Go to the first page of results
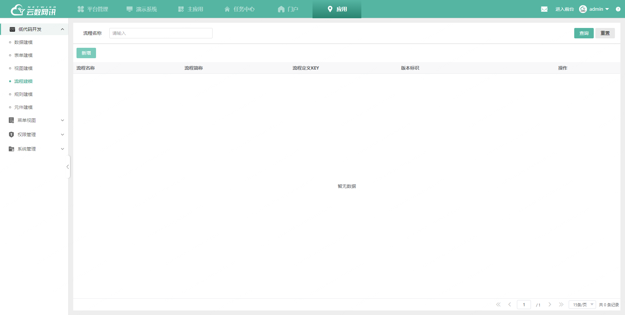 pyautogui.click(x=498, y=305)
